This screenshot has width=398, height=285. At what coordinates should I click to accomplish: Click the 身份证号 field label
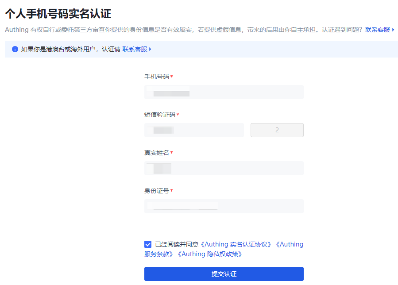(x=157, y=191)
